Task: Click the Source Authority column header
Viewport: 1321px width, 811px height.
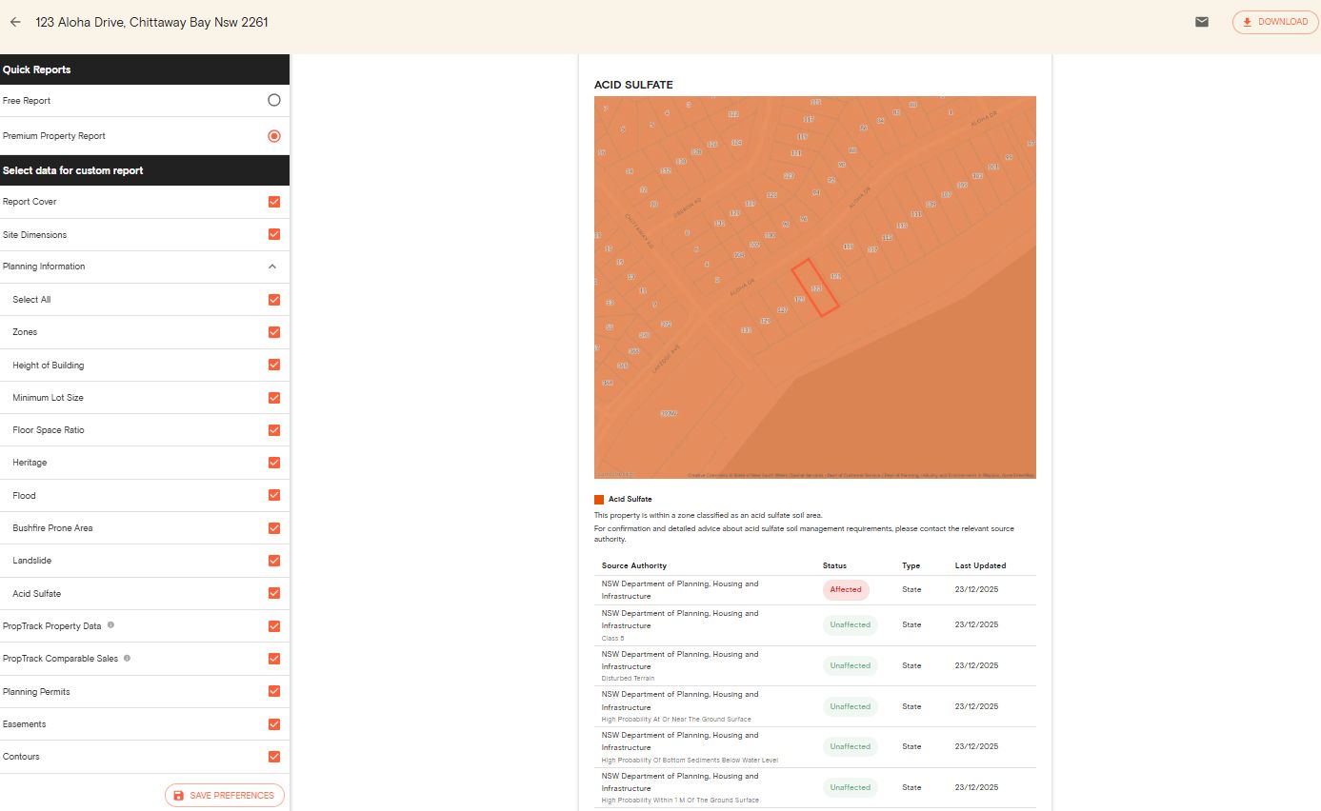Action: click(634, 566)
